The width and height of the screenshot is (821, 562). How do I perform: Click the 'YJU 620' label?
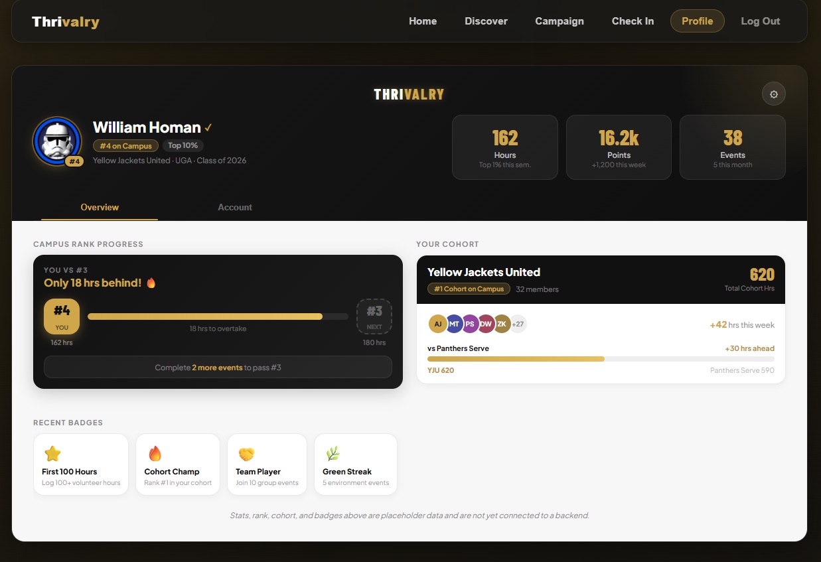(x=441, y=370)
